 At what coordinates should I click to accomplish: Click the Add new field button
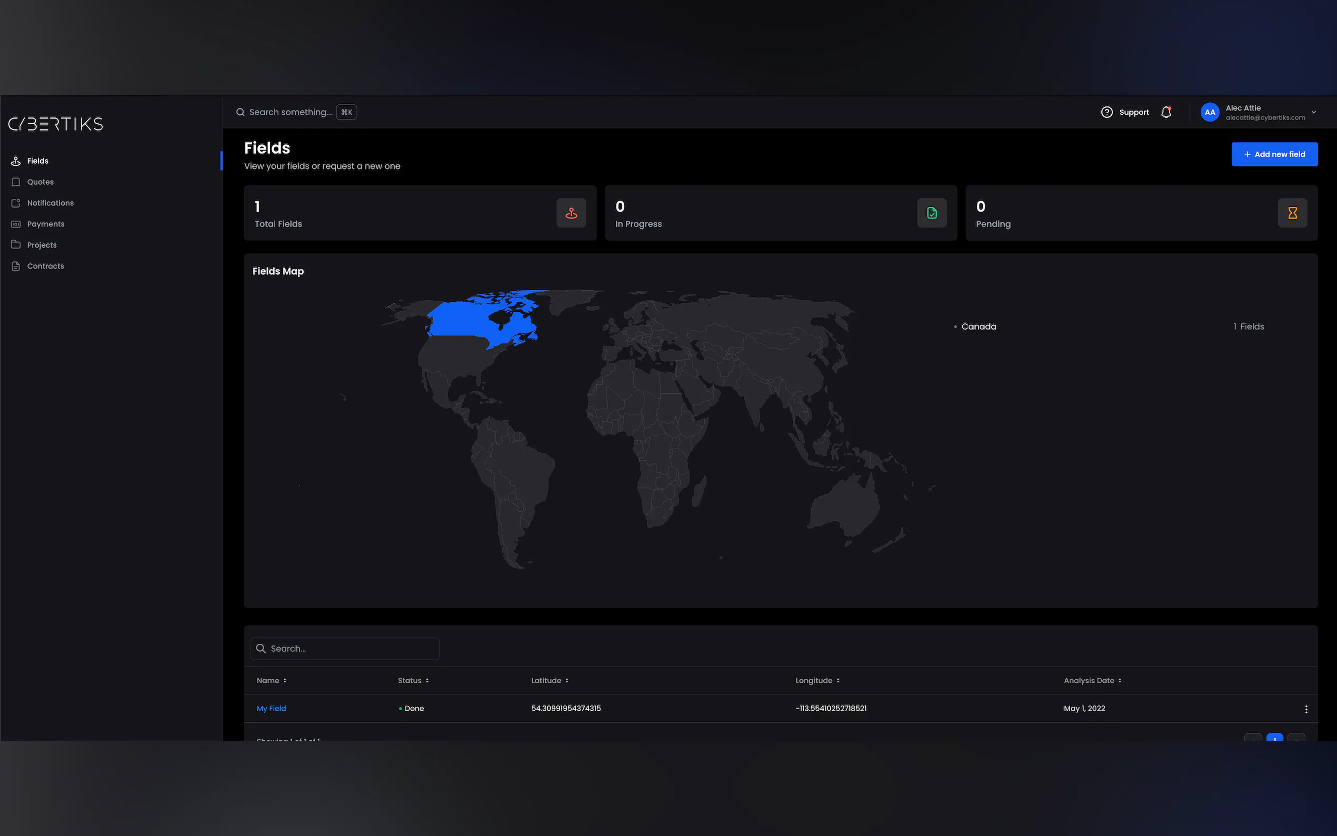[x=1274, y=154]
